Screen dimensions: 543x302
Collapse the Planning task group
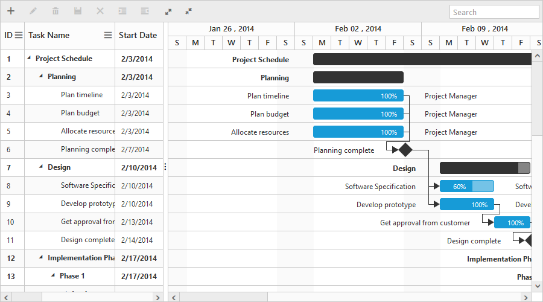click(41, 76)
